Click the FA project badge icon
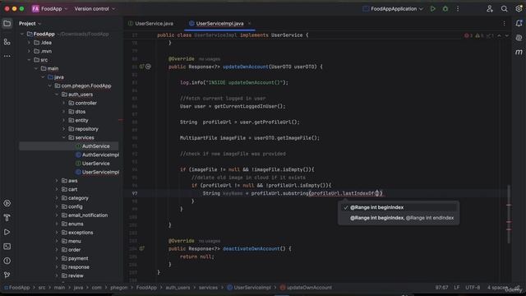The width and height of the screenshot is (526, 296). click(x=35, y=9)
